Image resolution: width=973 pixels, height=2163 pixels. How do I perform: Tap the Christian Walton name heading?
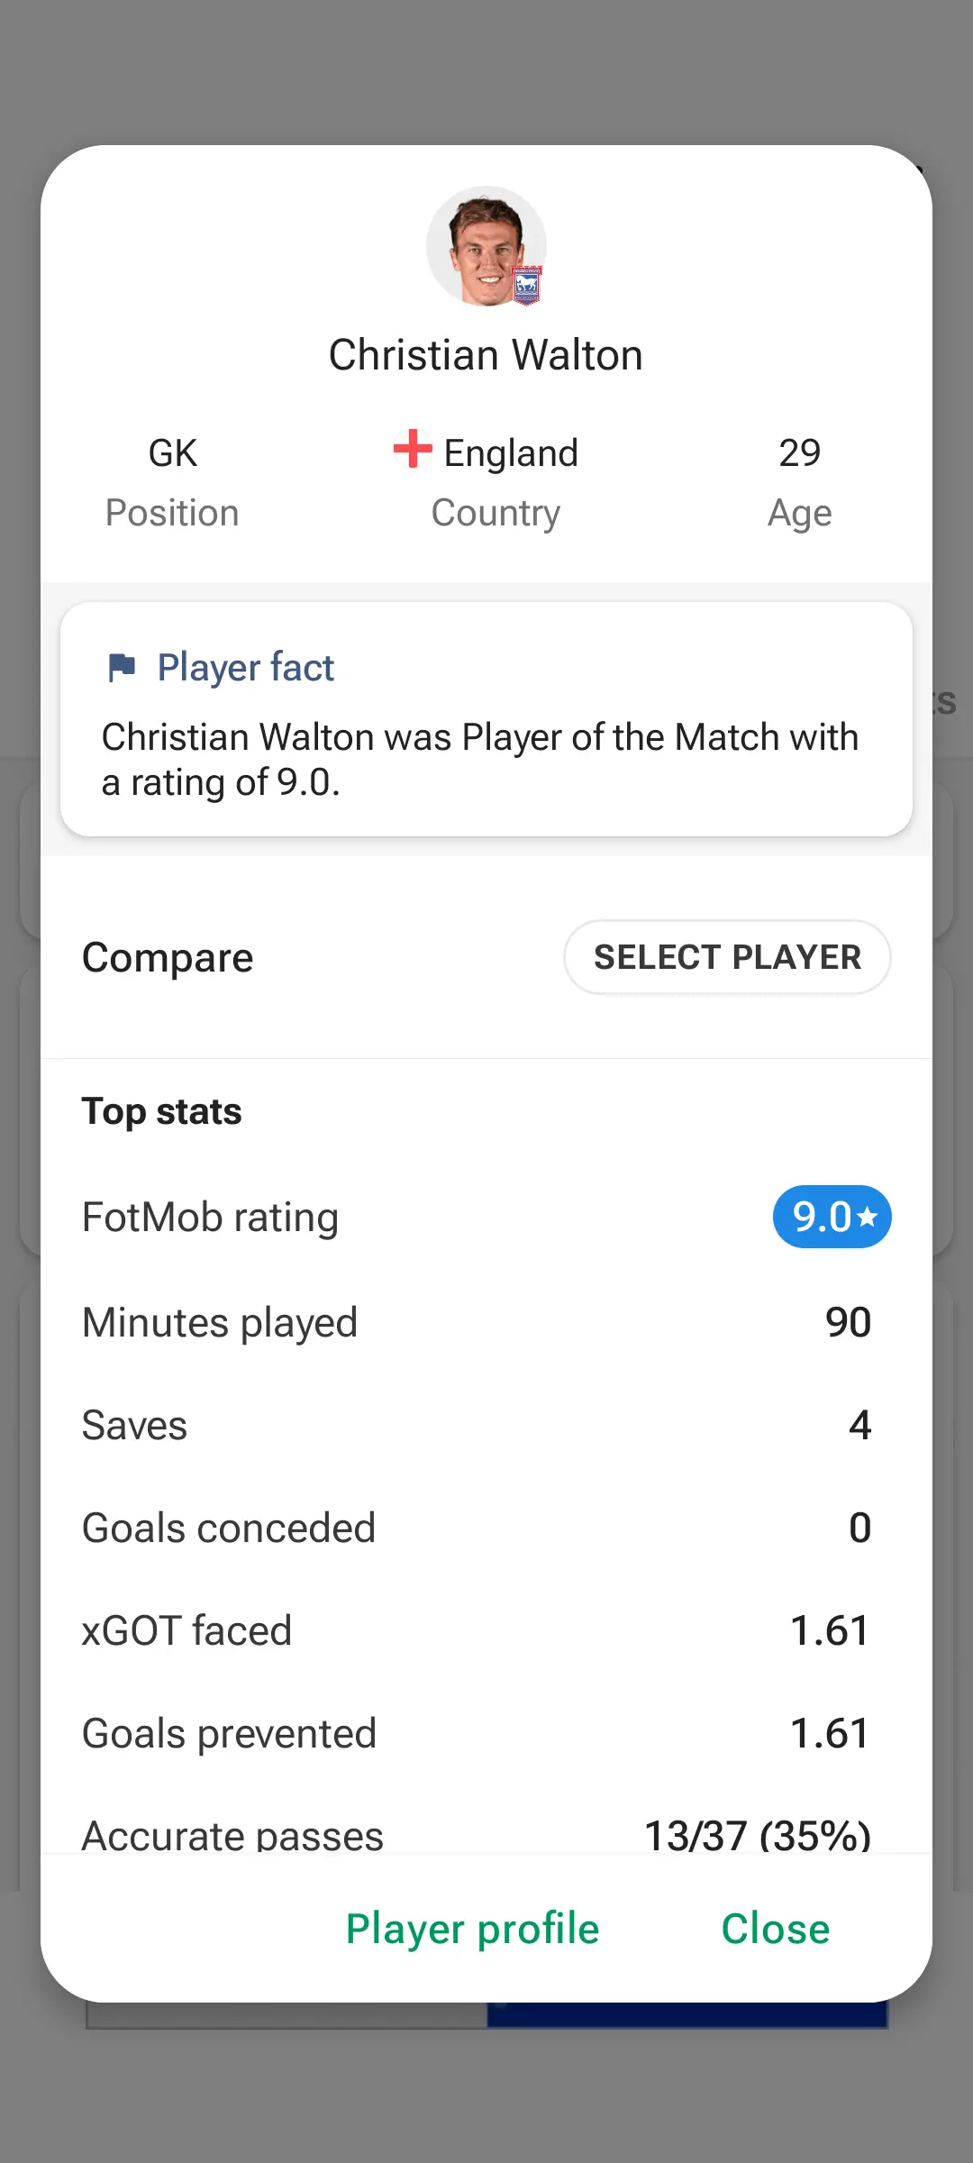[x=486, y=355]
